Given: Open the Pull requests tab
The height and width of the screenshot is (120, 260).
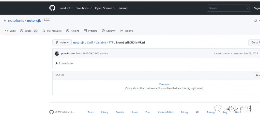Looking at the screenshot, I should pyautogui.click(x=52, y=31).
